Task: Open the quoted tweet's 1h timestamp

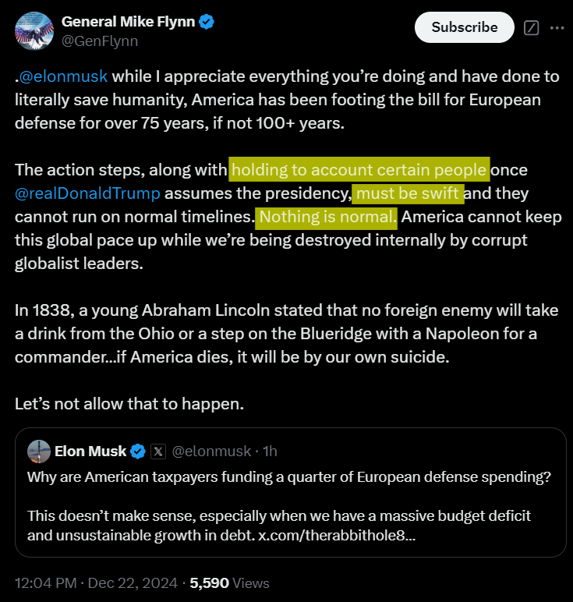Action: click(x=270, y=451)
